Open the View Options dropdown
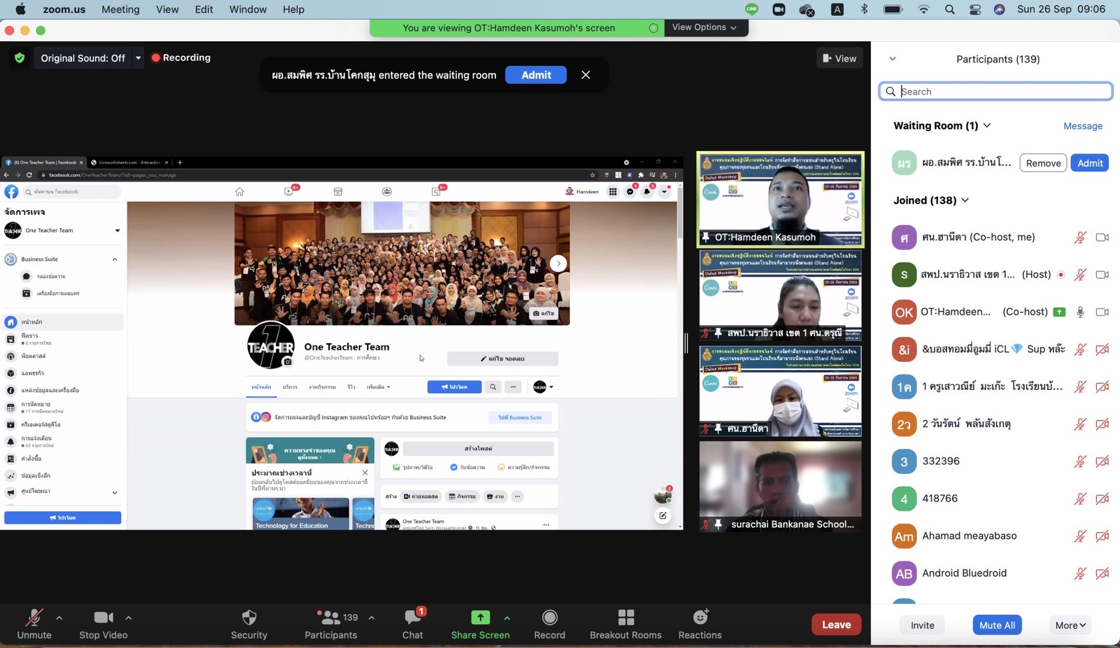 pyautogui.click(x=704, y=27)
